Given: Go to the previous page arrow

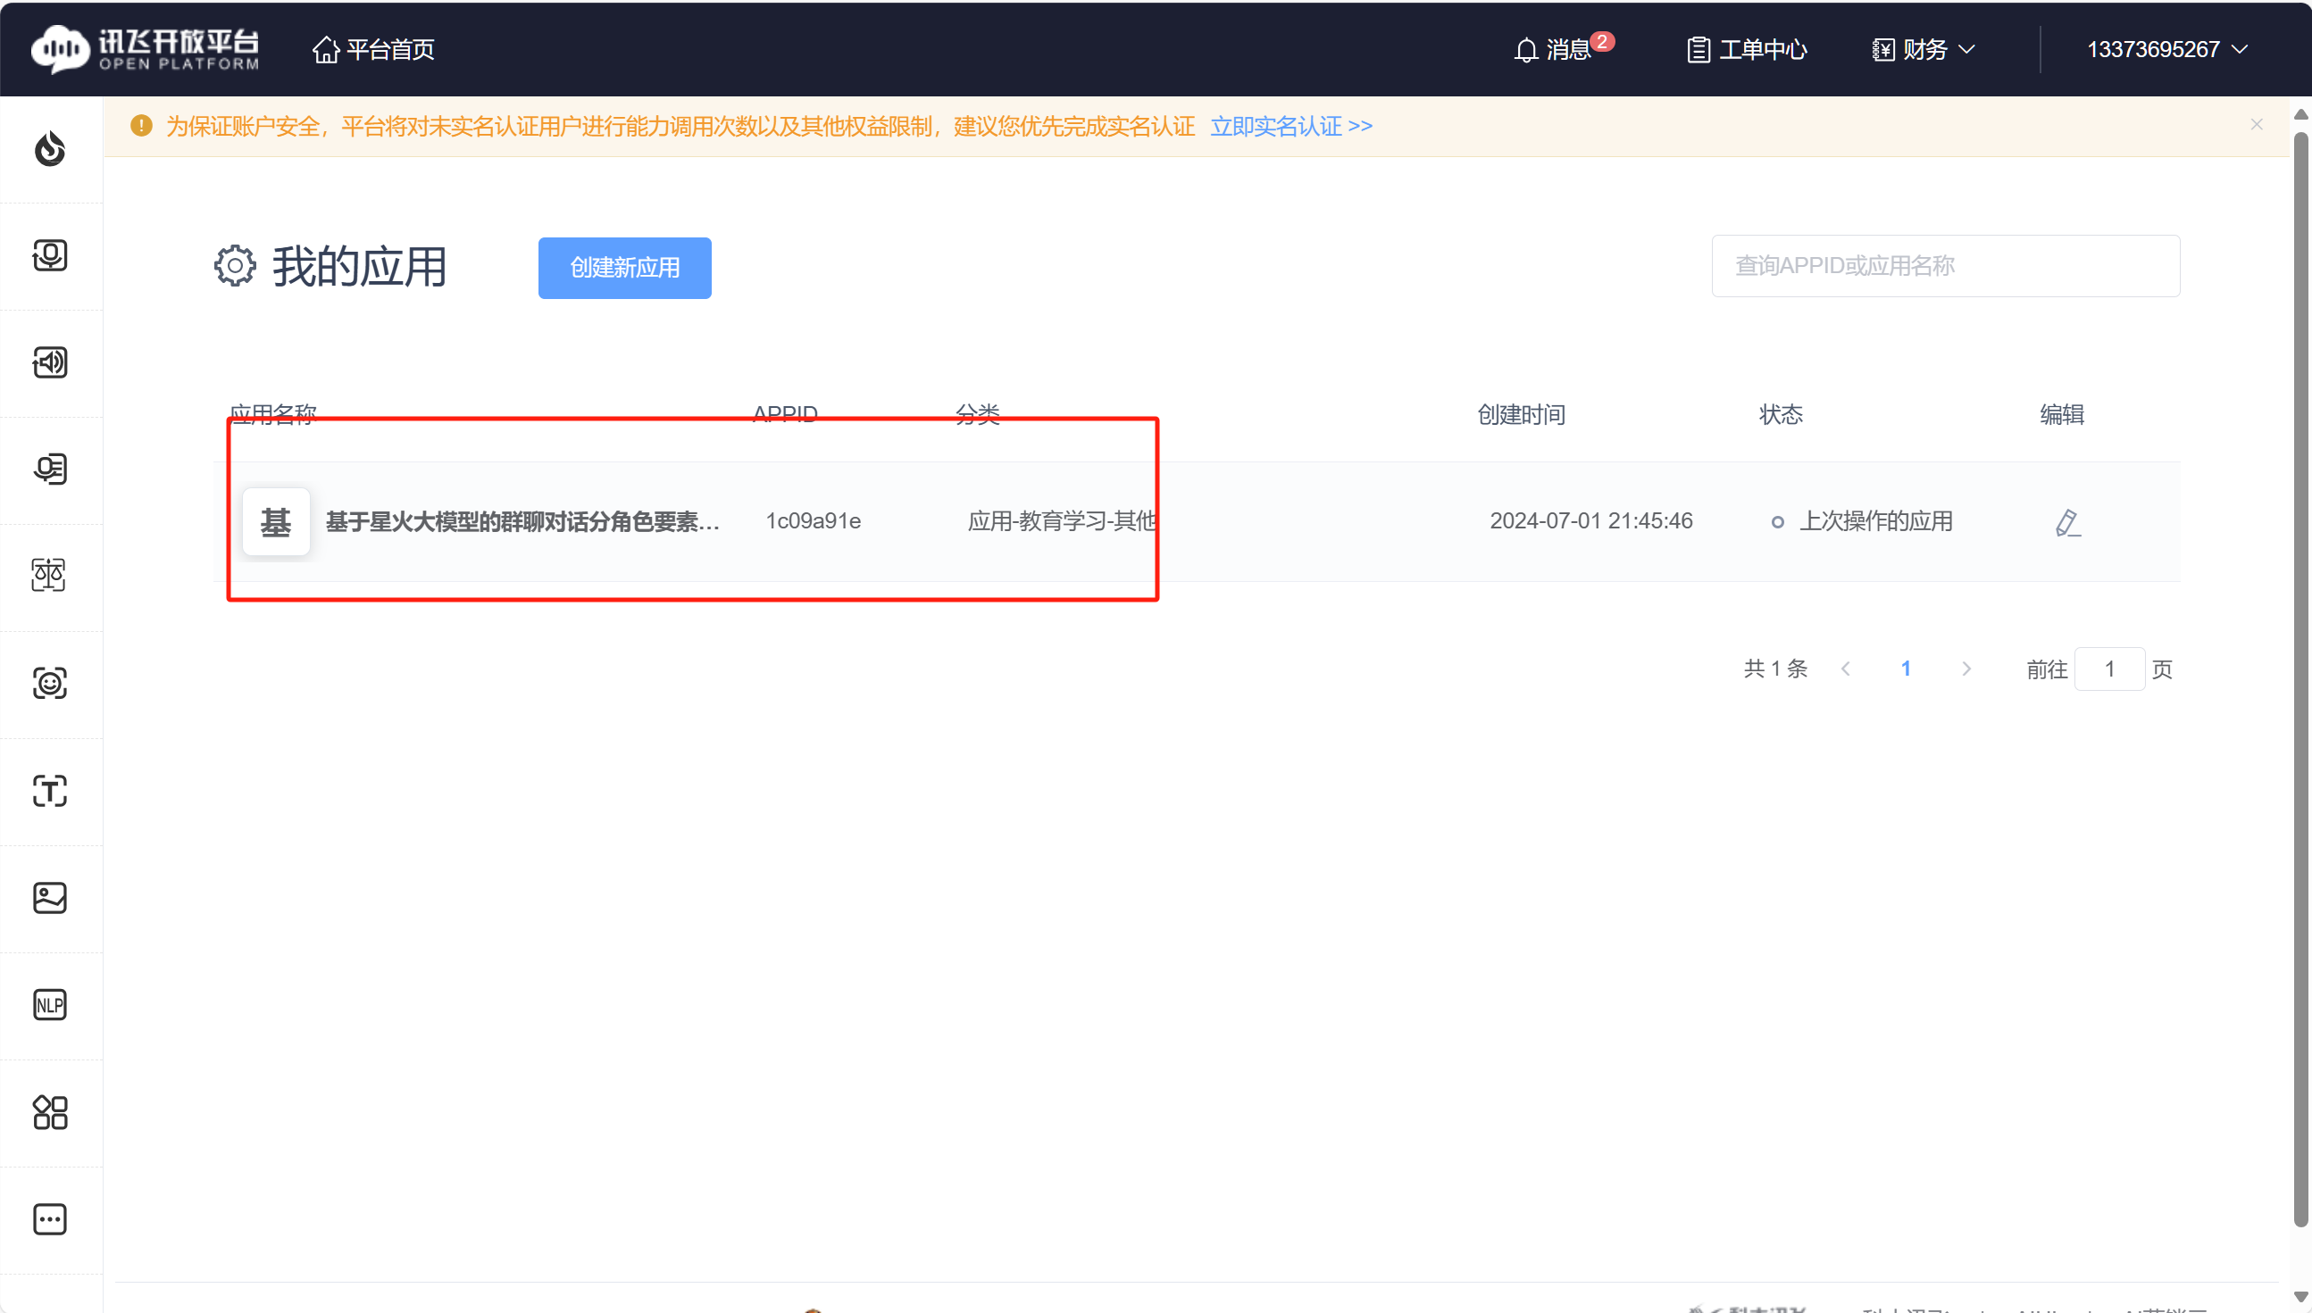Looking at the screenshot, I should pos(1846,669).
